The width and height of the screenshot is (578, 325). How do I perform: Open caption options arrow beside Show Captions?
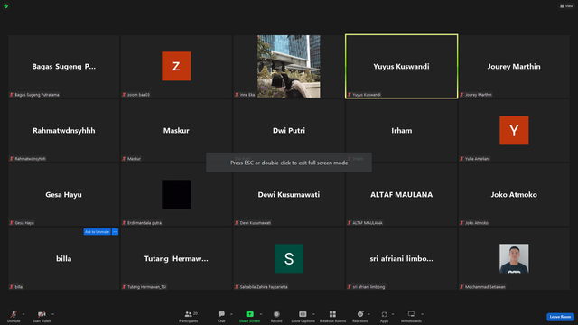[313, 314]
